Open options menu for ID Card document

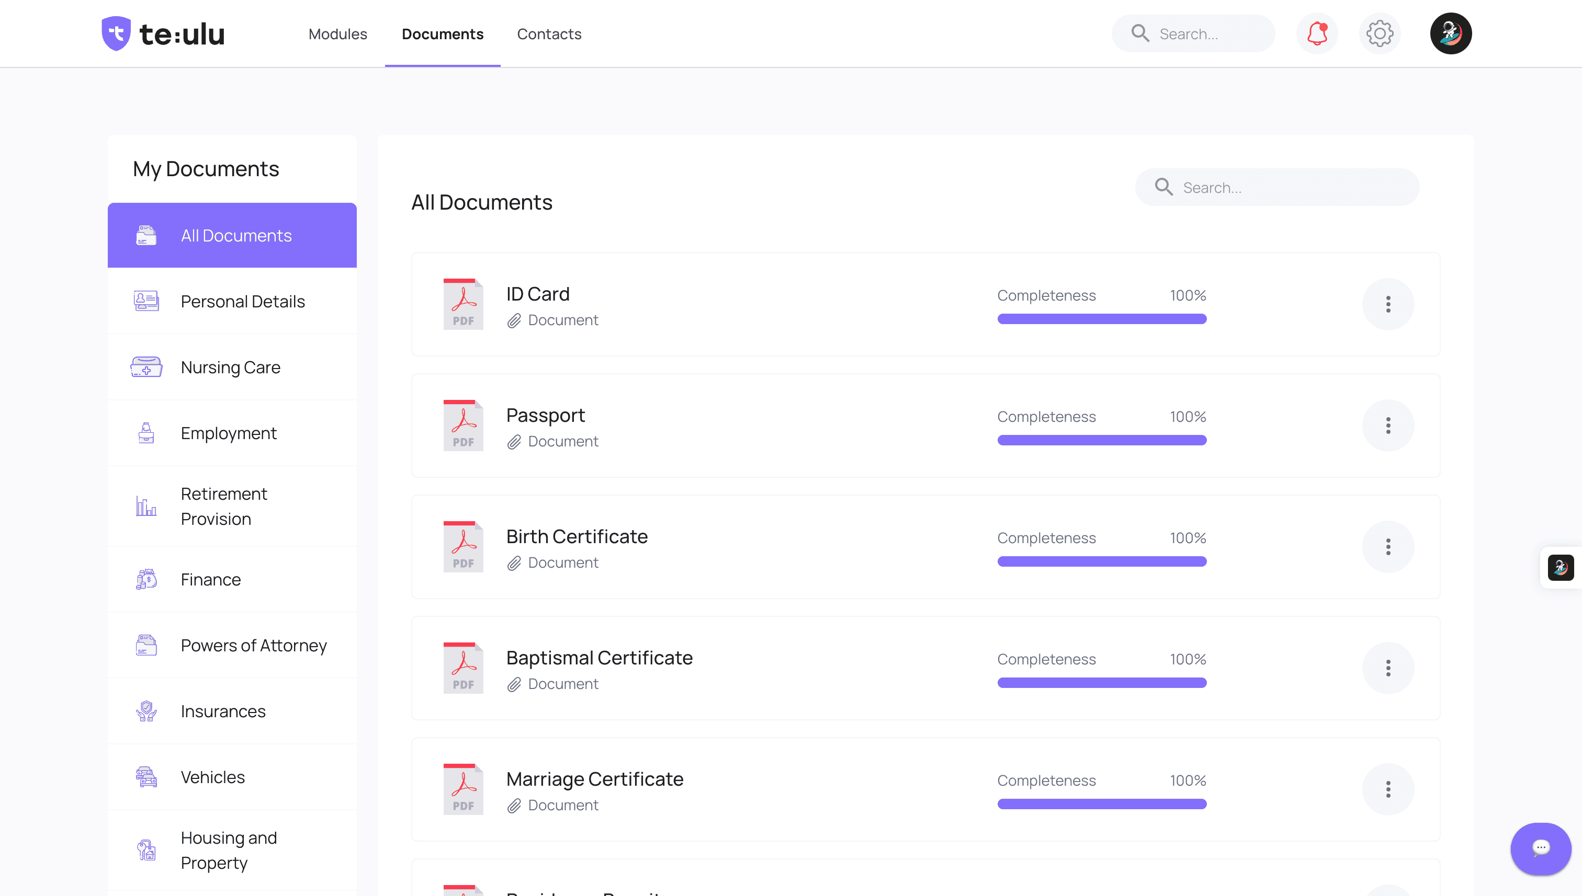1388,303
